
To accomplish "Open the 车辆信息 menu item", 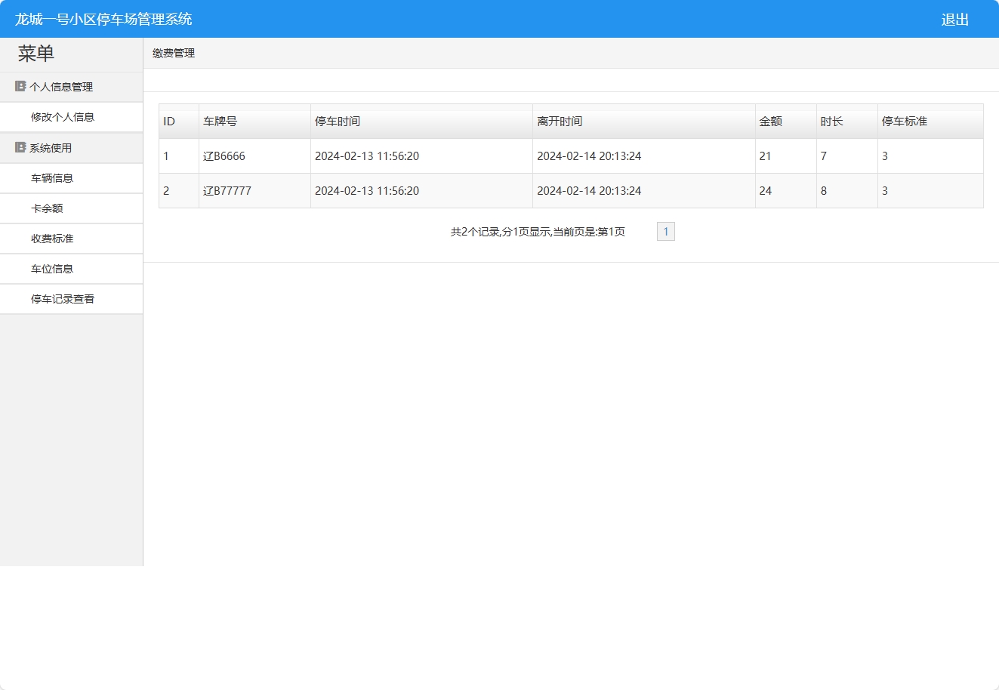I will pyautogui.click(x=52, y=178).
